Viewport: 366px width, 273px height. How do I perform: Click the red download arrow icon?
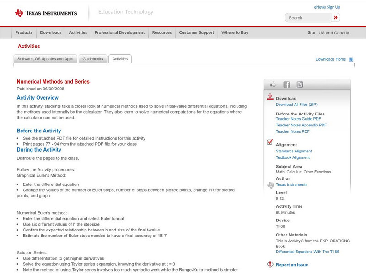pos(269,97)
